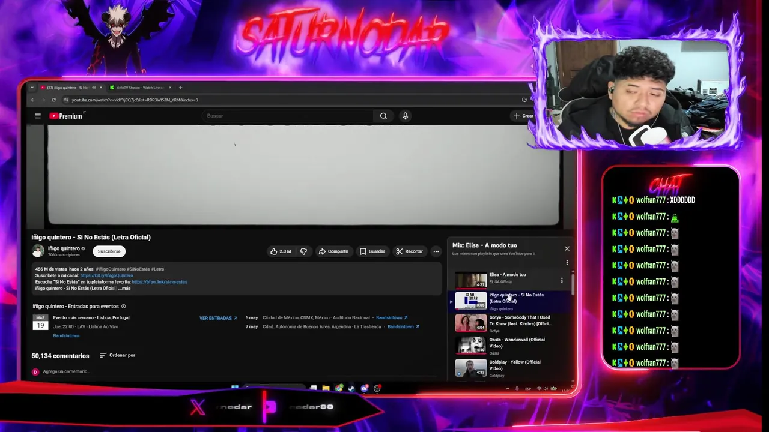Click the site info icon in address bar
The width and height of the screenshot is (769, 432).
[x=66, y=100]
